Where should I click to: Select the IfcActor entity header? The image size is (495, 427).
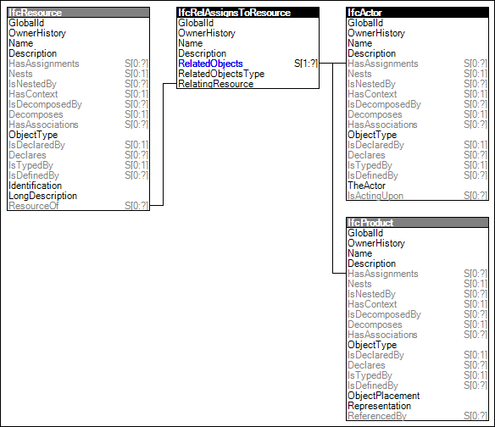tap(417, 13)
